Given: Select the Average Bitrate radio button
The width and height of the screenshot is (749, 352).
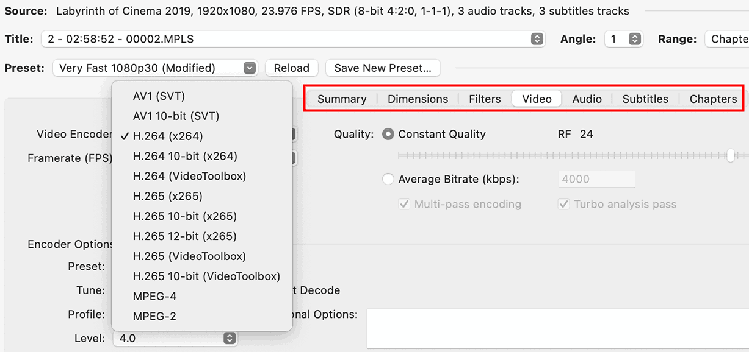Looking at the screenshot, I should pyautogui.click(x=388, y=180).
